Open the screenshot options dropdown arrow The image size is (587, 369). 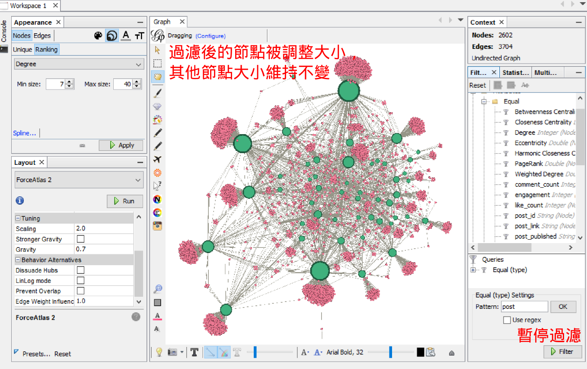(182, 352)
